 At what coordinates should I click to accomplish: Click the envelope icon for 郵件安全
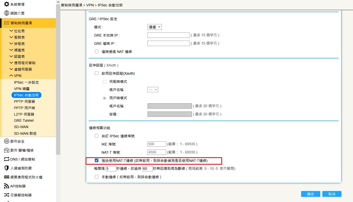pos(7,141)
